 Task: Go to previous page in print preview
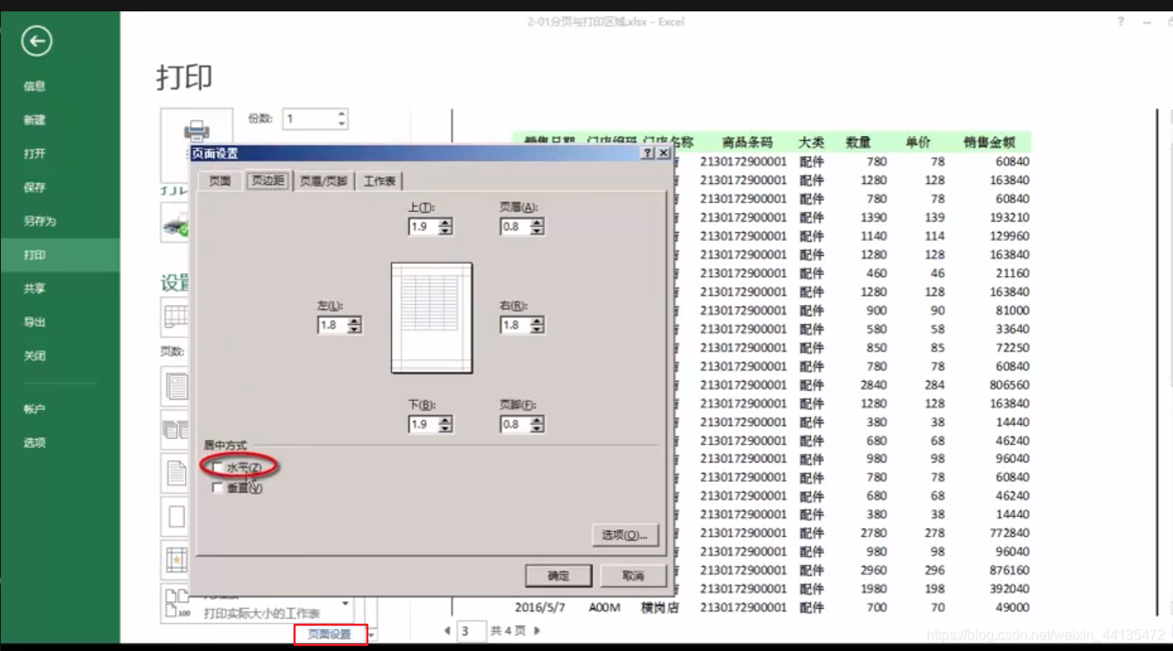coord(447,630)
